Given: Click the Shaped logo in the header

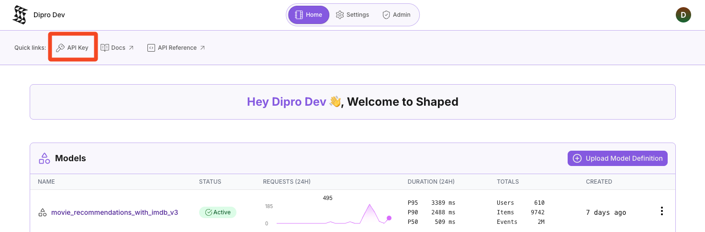Looking at the screenshot, I should click(20, 15).
